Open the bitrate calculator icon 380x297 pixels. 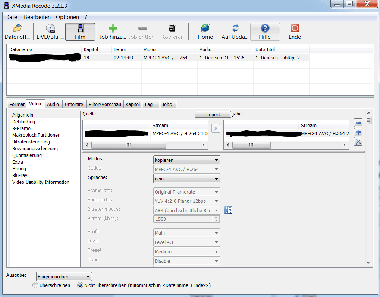pos(228,210)
